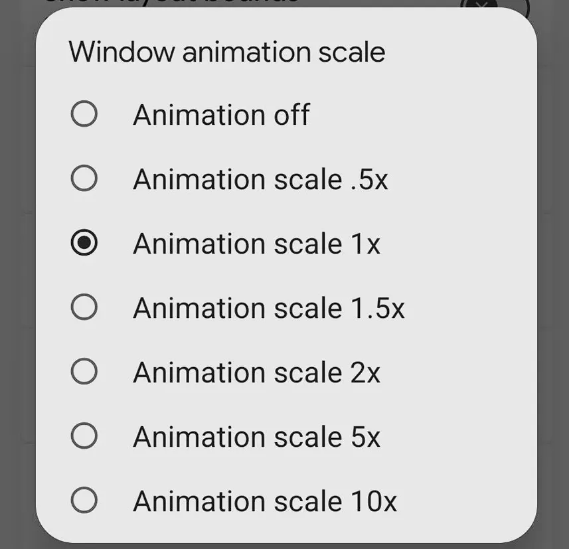Pick the Animation scale 1.5x radio circle
The height and width of the screenshot is (549, 569).
tap(84, 307)
